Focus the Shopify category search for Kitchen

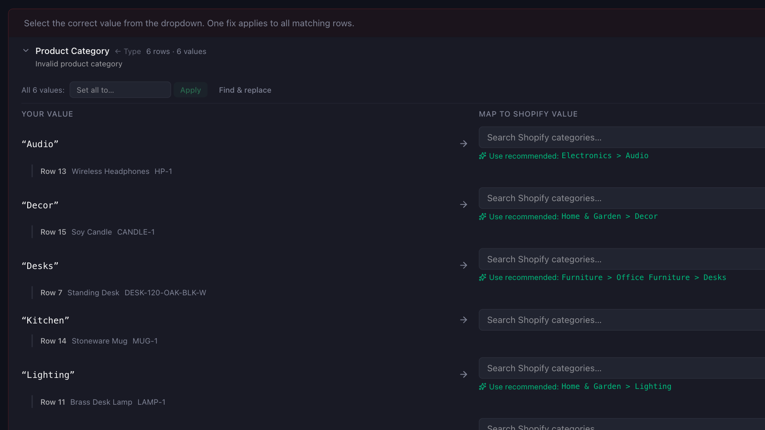pyautogui.click(x=622, y=320)
